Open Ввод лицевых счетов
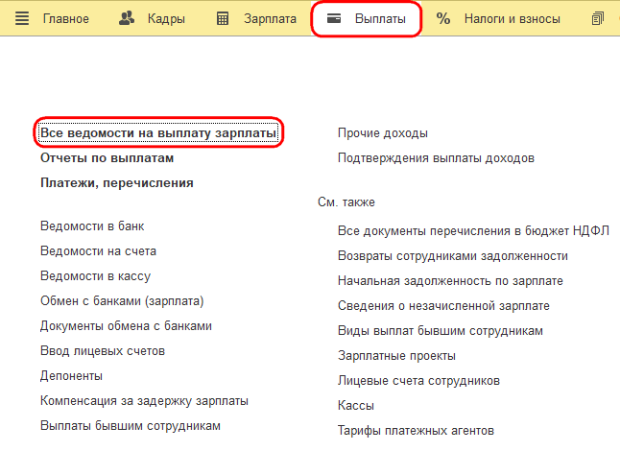The width and height of the screenshot is (620, 451). pos(103,351)
